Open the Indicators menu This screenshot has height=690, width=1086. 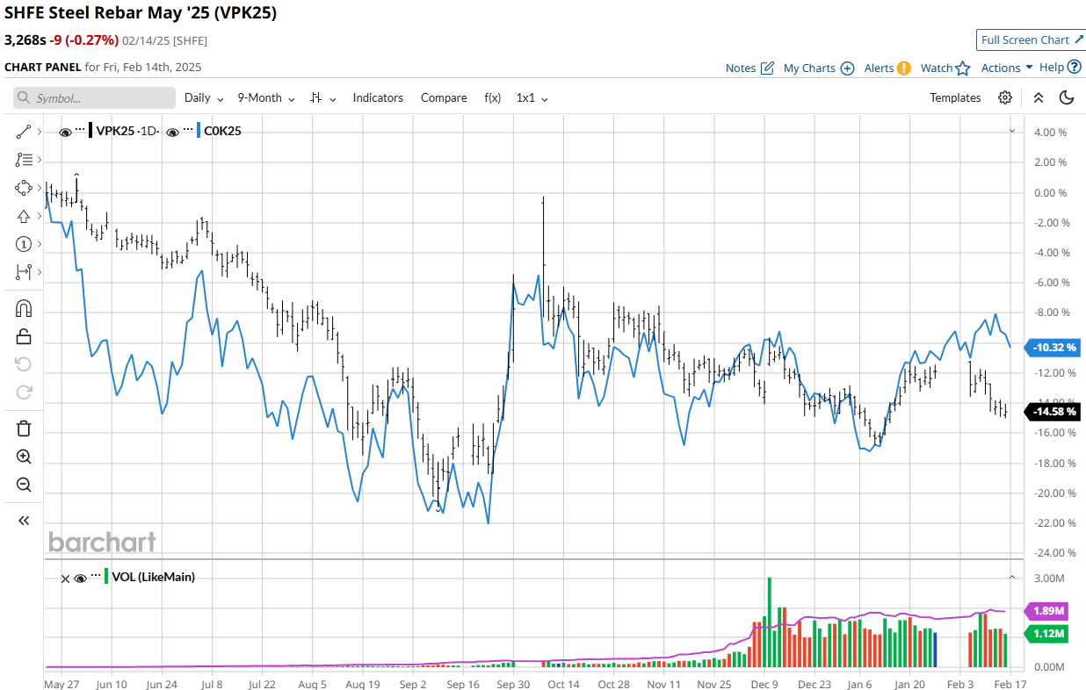pyautogui.click(x=378, y=97)
